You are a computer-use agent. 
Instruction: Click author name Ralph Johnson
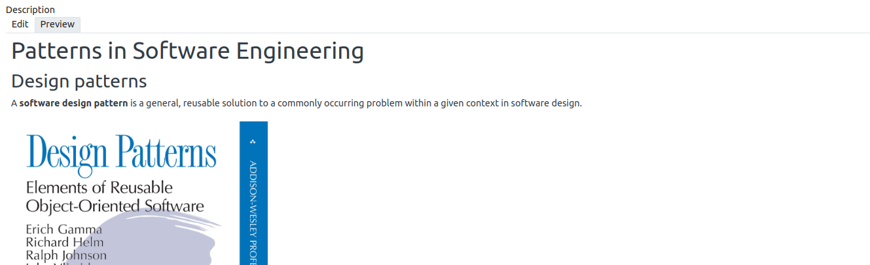click(66, 255)
